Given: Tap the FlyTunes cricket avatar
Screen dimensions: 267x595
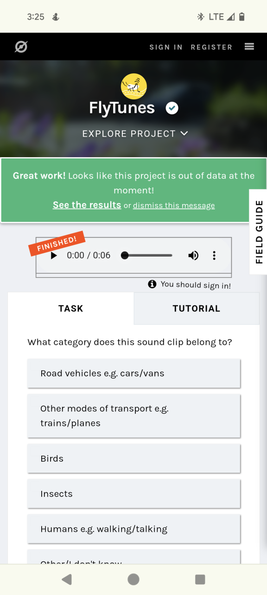Looking at the screenshot, I should [134, 86].
